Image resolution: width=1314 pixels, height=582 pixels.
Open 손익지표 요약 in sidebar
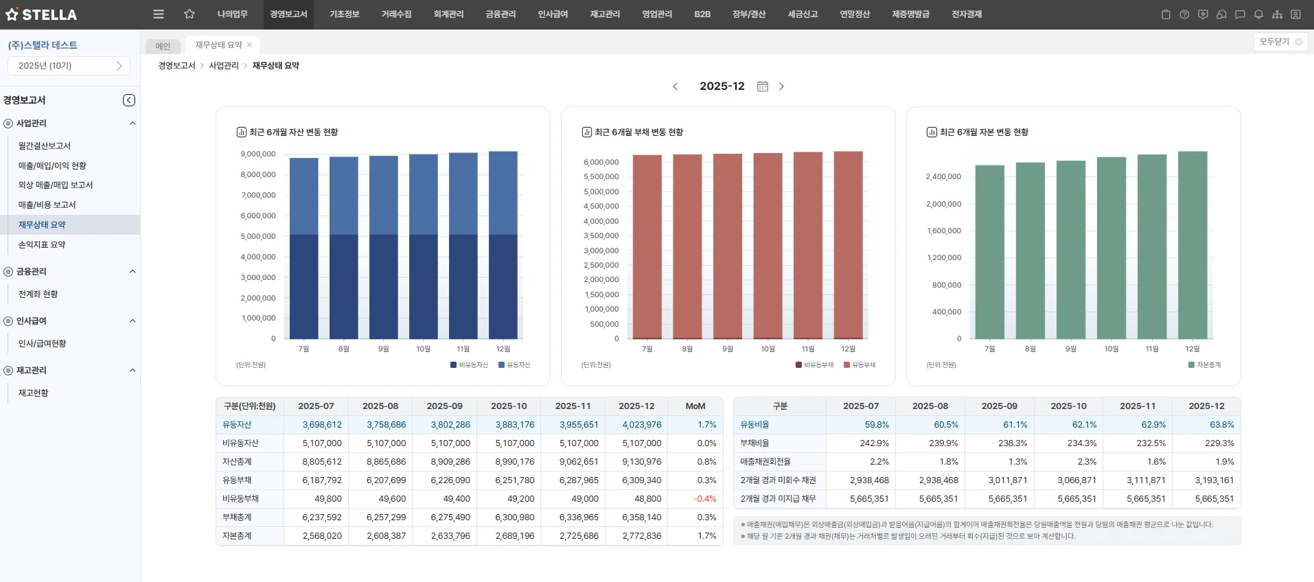[42, 245]
